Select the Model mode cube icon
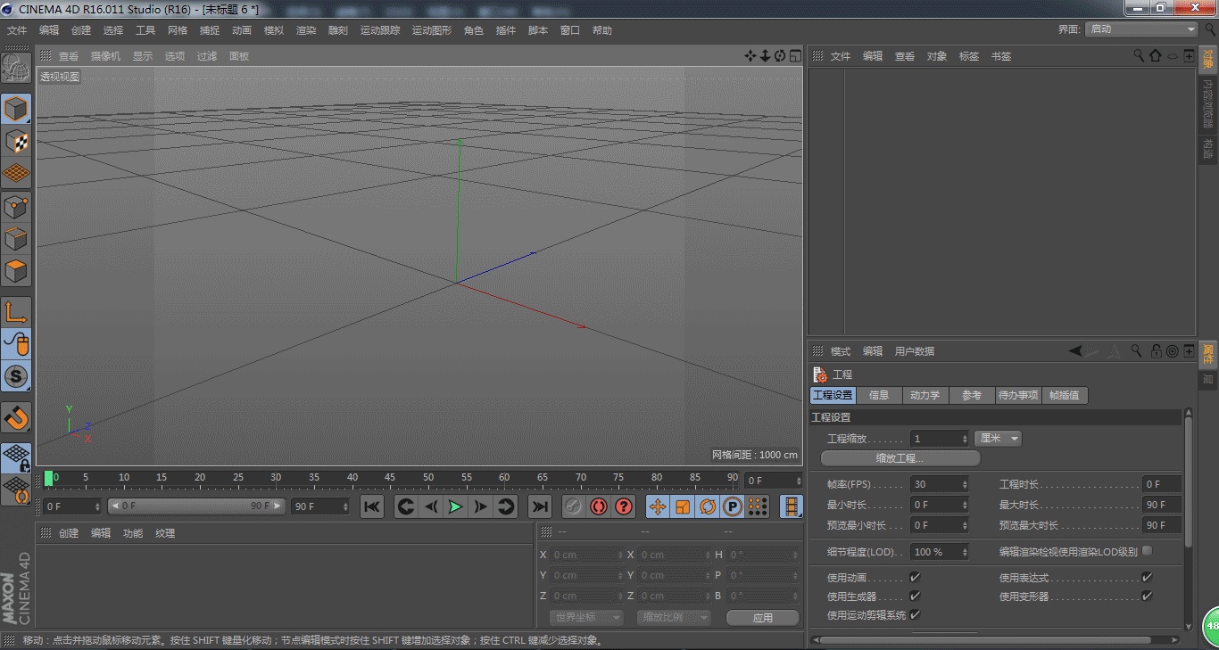Image resolution: width=1219 pixels, height=650 pixels. point(16,109)
